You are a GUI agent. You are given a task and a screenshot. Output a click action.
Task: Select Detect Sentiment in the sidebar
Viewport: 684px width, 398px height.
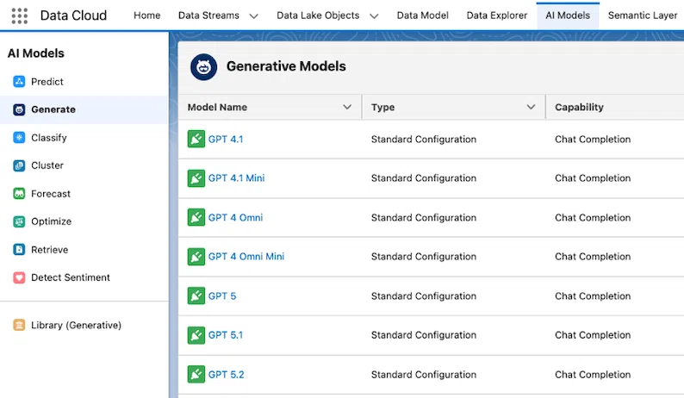pyautogui.click(x=84, y=277)
